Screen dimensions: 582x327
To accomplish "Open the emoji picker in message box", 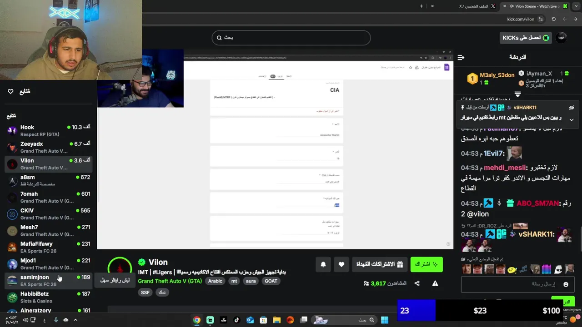I will [x=566, y=284].
